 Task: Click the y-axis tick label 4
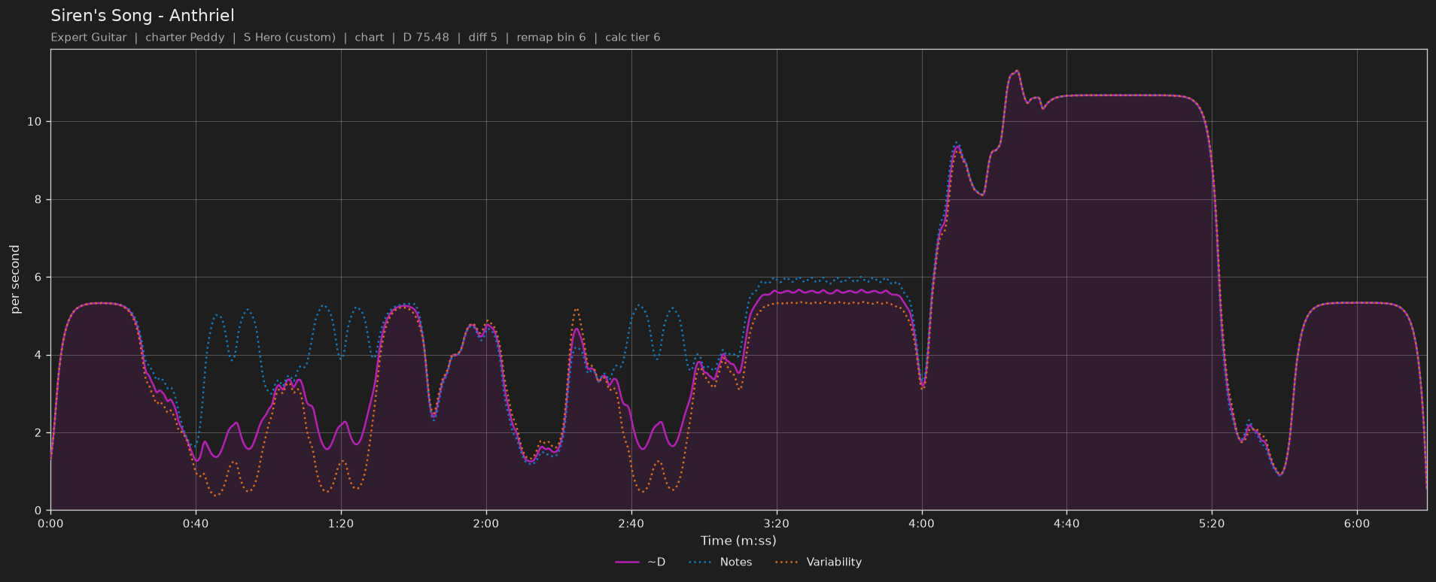pyautogui.click(x=40, y=356)
